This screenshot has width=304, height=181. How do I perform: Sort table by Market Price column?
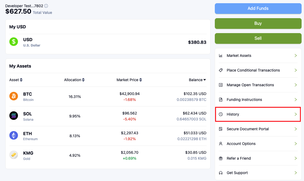click(x=141, y=80)
